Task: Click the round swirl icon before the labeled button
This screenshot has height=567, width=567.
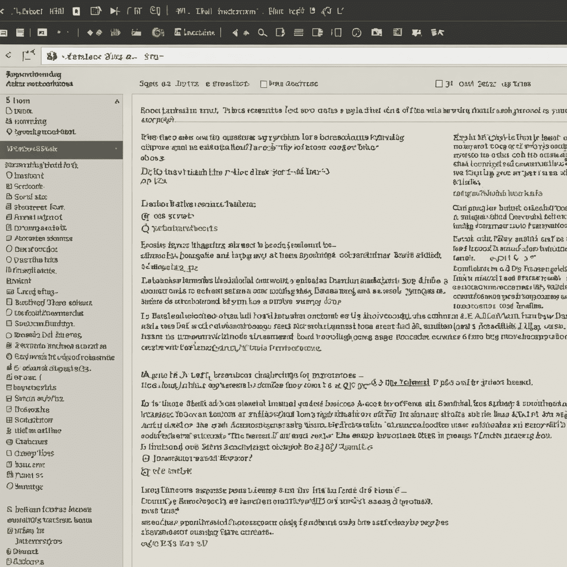Action: pos(158,32)
